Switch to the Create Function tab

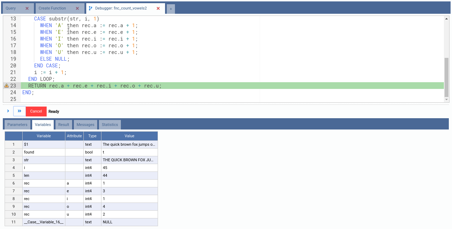(52, 8)
